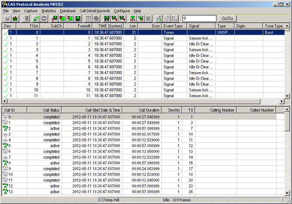Click the TSlot column header

coord(28,26)
